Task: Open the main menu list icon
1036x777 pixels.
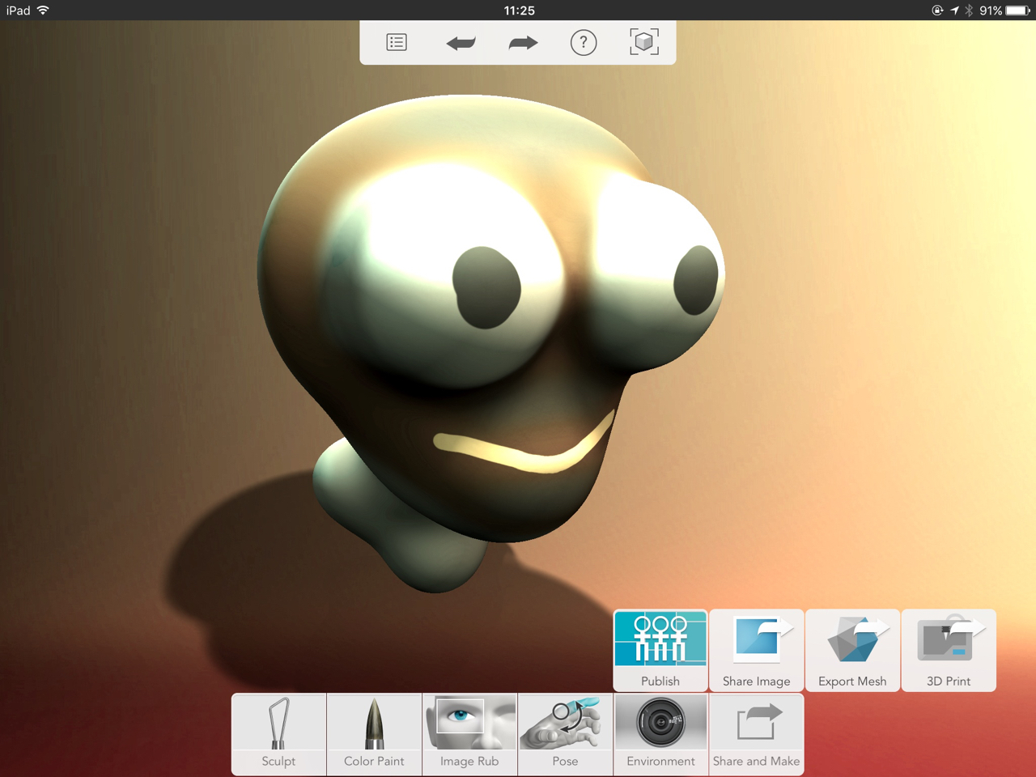Action: (x=397, y=42)
